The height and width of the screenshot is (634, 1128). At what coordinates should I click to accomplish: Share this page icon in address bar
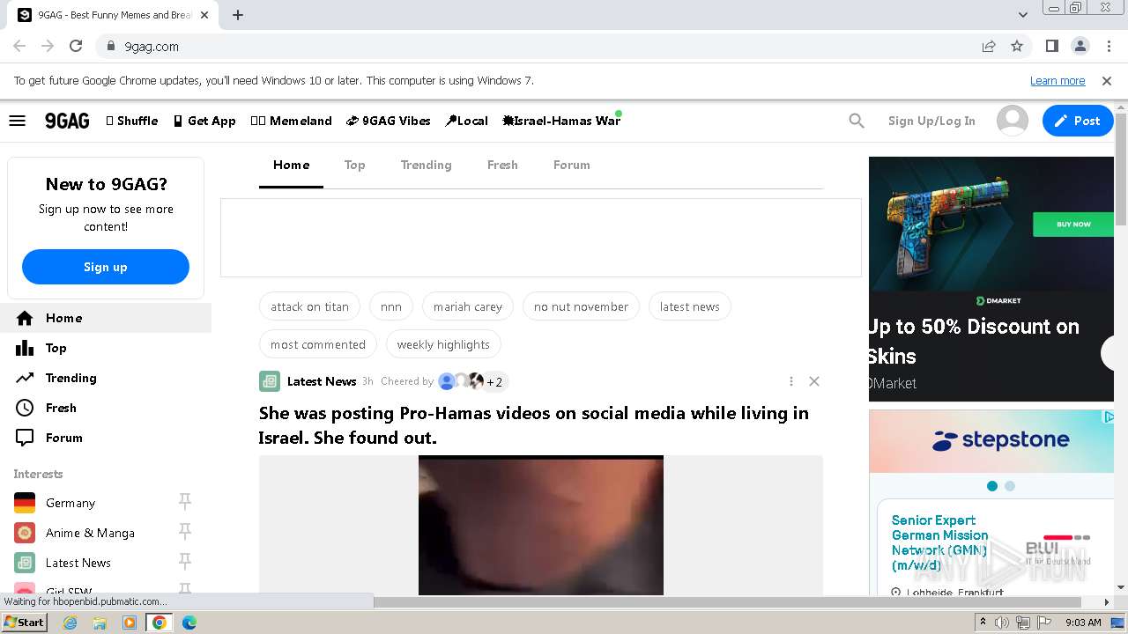tap(989, 46)
